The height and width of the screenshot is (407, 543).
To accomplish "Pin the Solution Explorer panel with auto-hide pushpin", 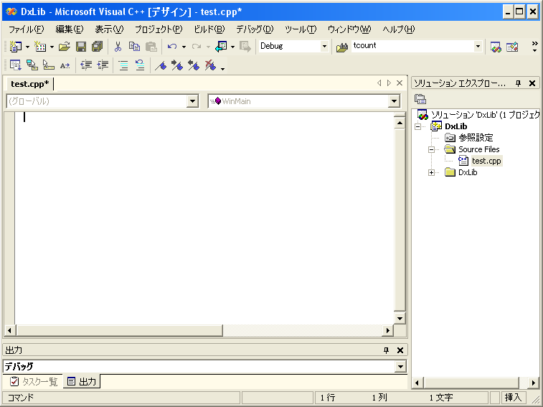I will pyautogui.click(x=519, y=83).
